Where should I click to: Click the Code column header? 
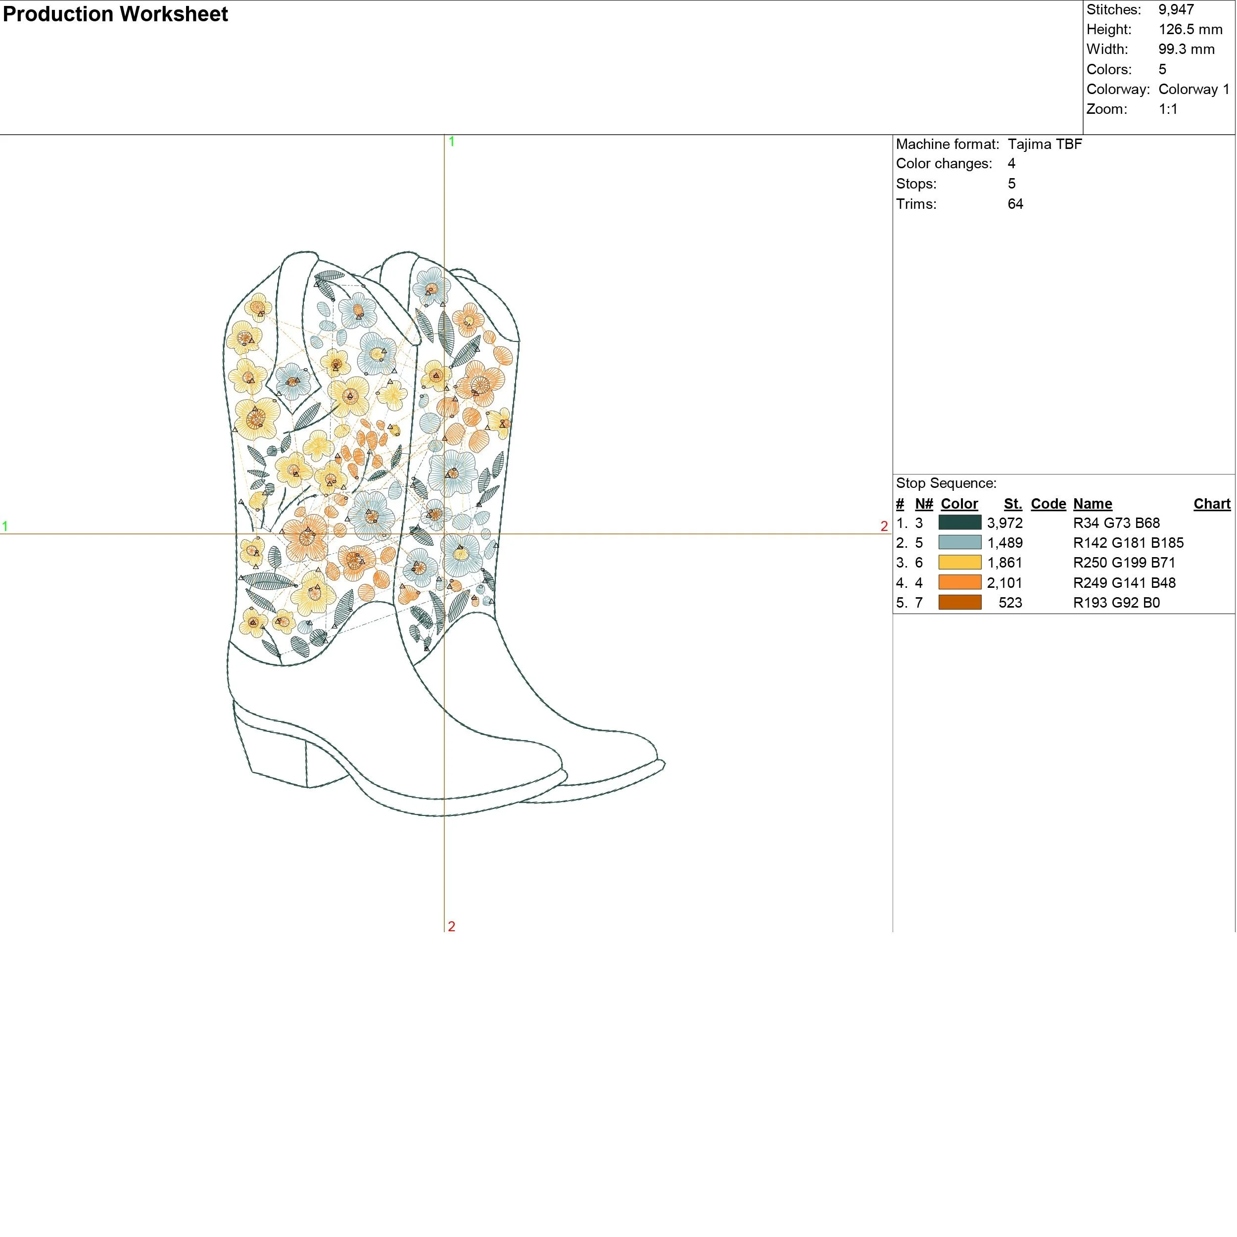1048,503
